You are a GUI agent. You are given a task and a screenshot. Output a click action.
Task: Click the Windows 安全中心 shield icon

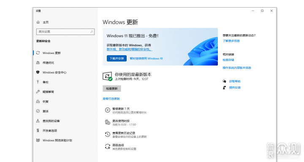coord(38,72)
